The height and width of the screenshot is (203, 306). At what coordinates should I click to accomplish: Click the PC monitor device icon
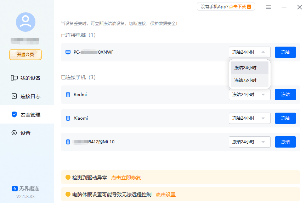(68, 52)
